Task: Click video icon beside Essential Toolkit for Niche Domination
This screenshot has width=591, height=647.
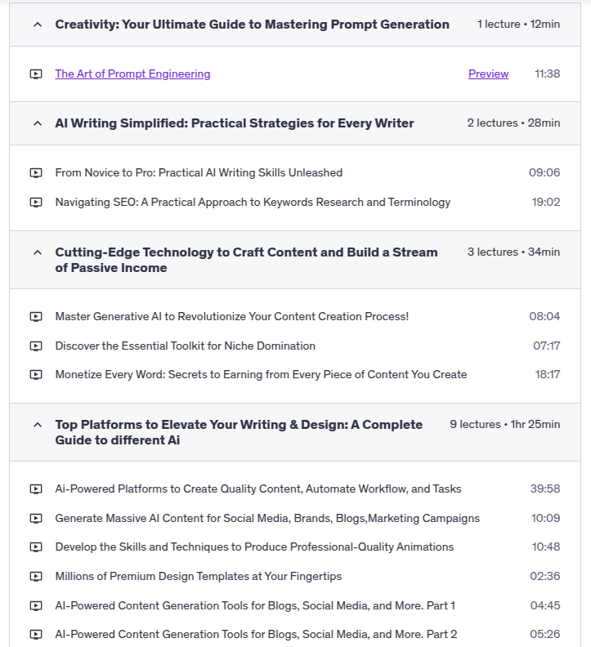Action: 36,346
